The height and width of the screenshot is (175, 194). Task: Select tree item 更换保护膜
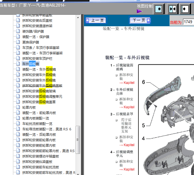pos(31,42)
